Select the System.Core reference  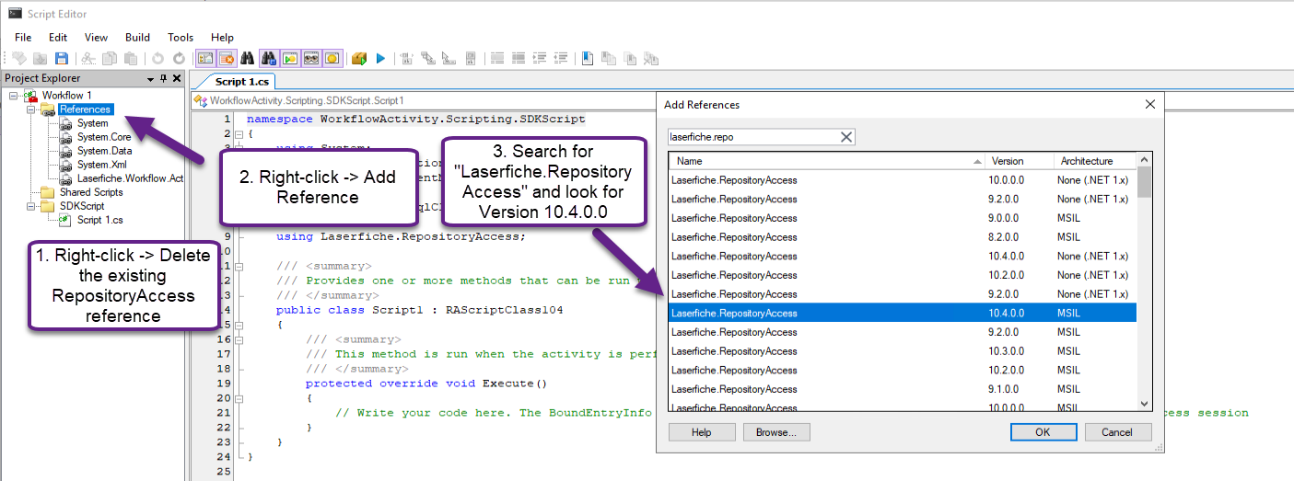tap(104, 137)
